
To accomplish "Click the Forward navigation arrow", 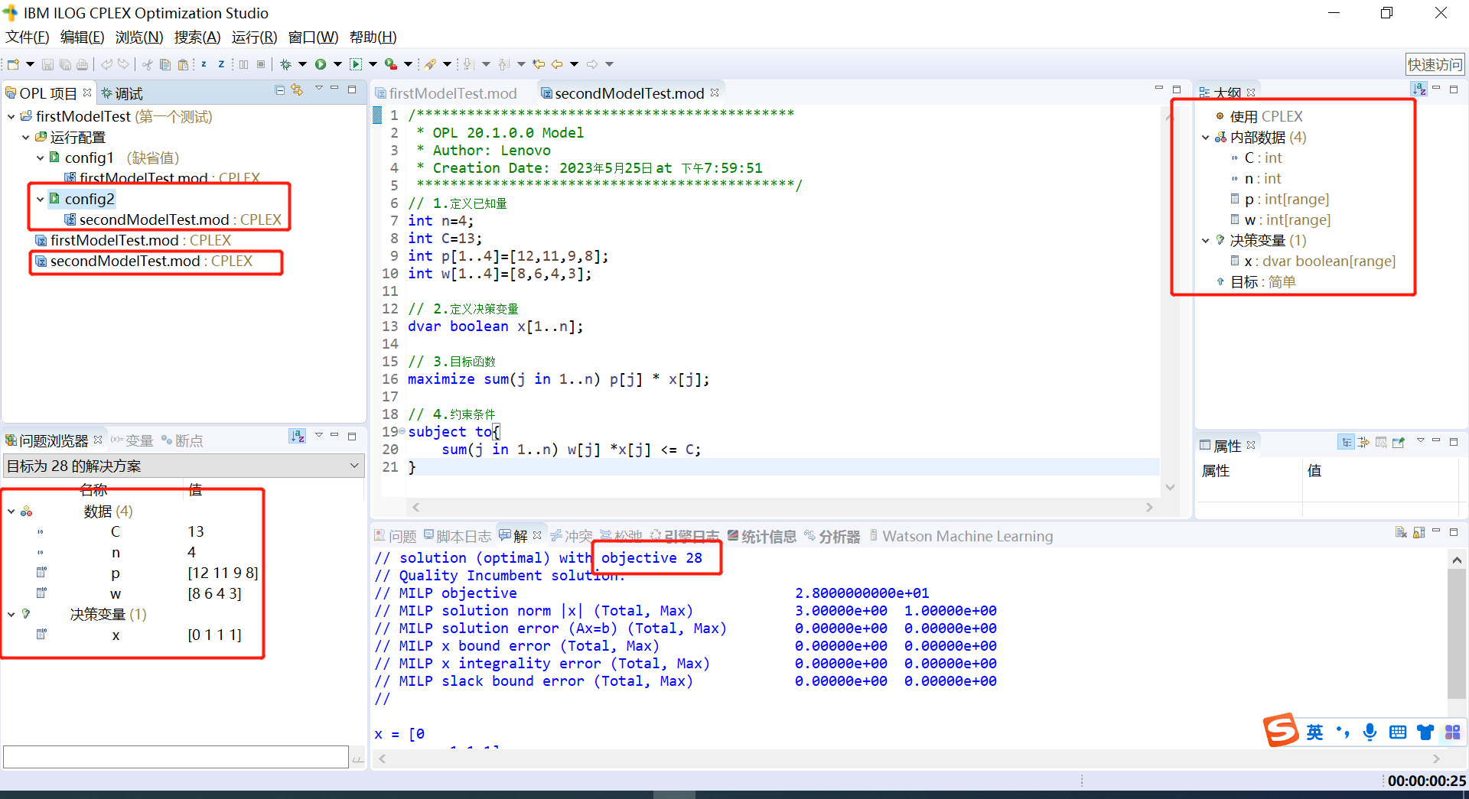I will pyautogui.click(x=592, y=64).
